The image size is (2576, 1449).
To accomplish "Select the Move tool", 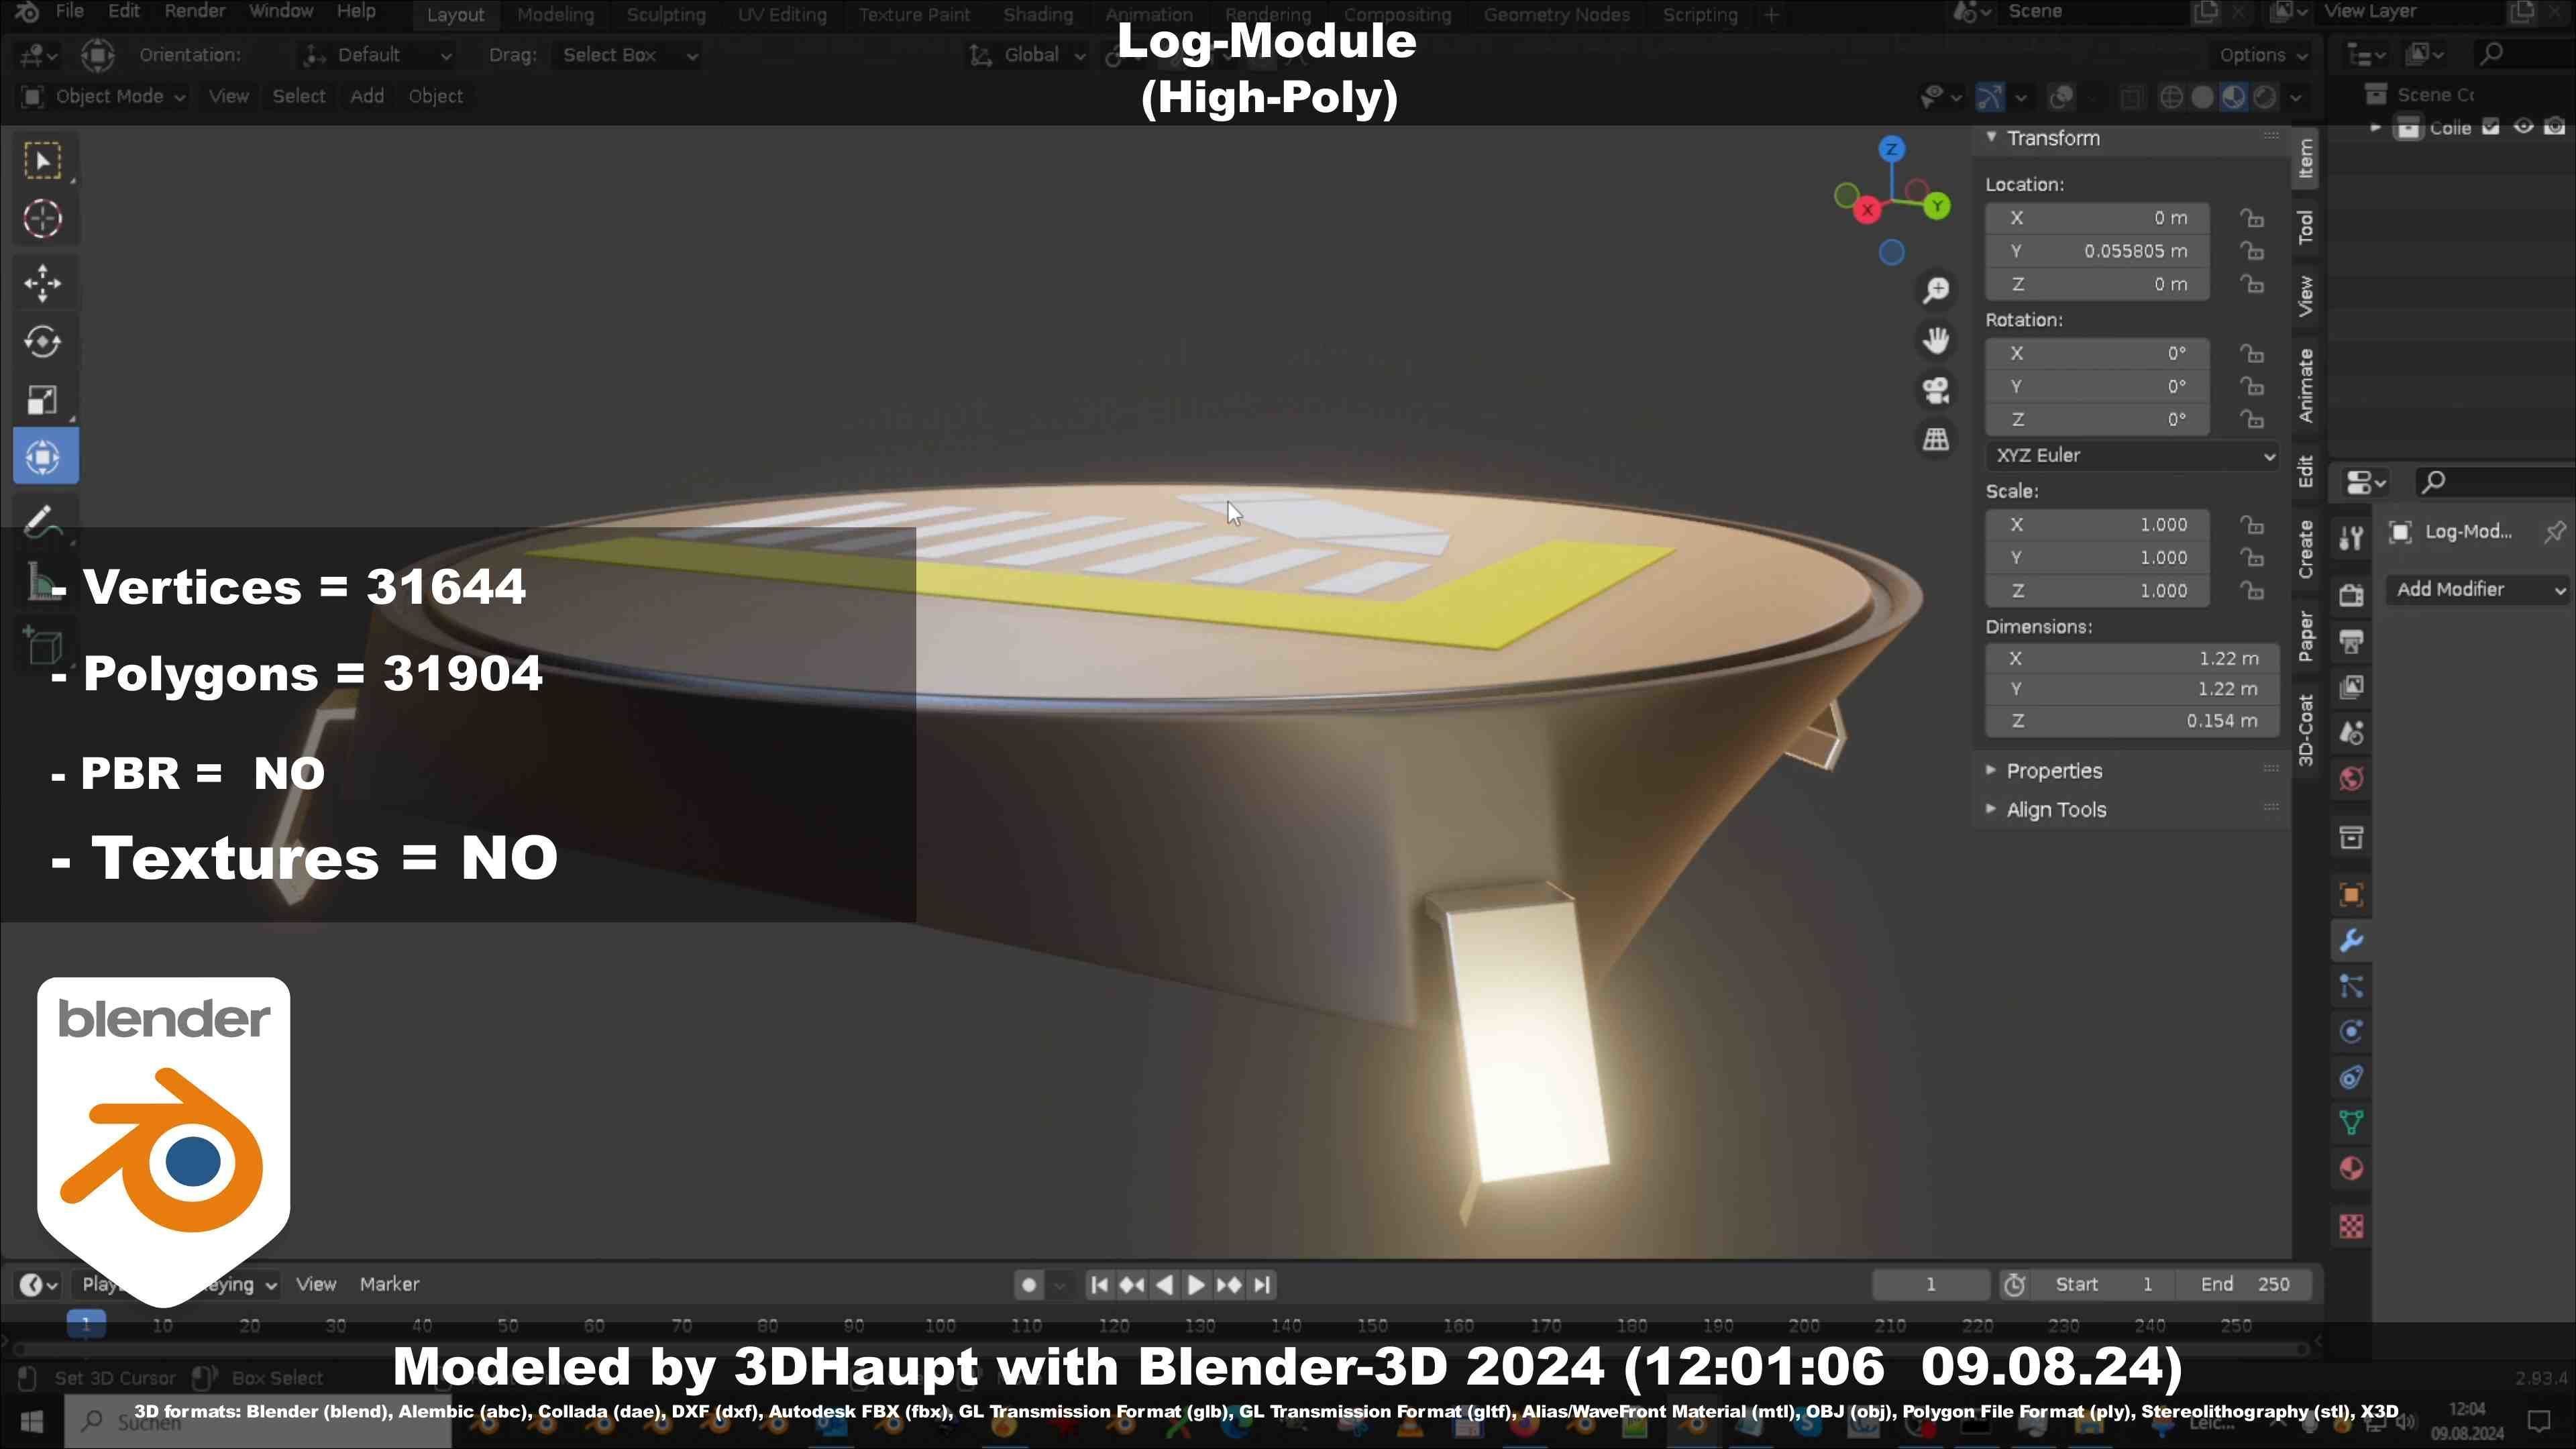I will pos(43,283).
